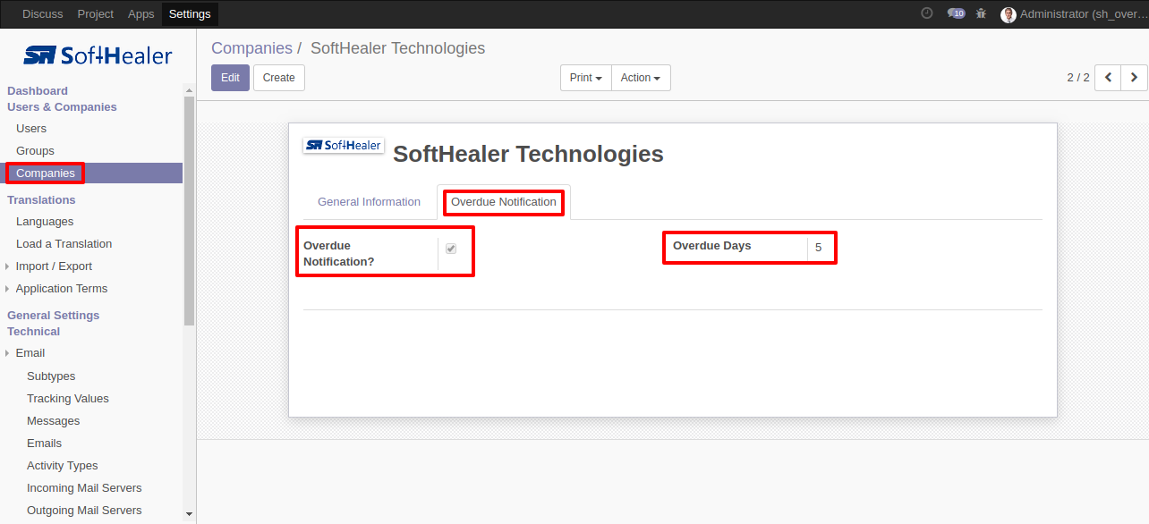Viewport: 1149px width, 524px height.
Task: Click the Overdue Days value 5
Action: 819,248
